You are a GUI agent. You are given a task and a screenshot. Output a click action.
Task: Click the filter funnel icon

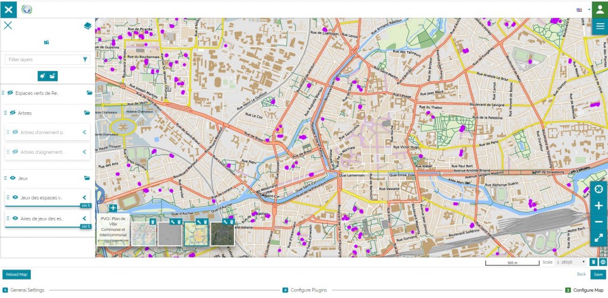[x=85, y=59]
